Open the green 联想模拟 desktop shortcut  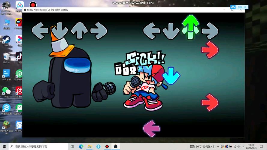click(x=19, y=75)
